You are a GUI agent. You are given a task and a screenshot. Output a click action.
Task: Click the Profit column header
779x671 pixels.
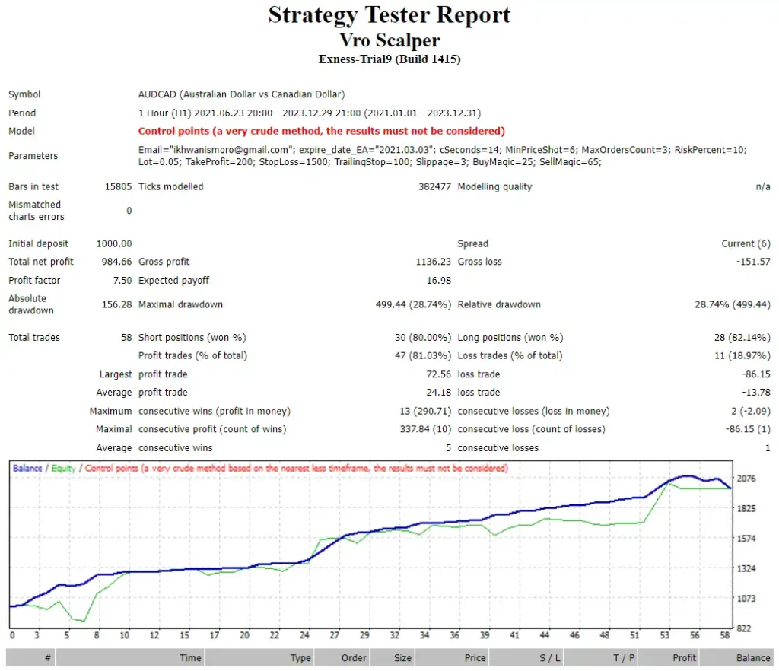coord(684,658)
